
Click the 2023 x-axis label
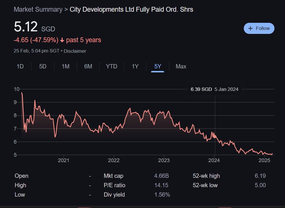click(164, 160)
